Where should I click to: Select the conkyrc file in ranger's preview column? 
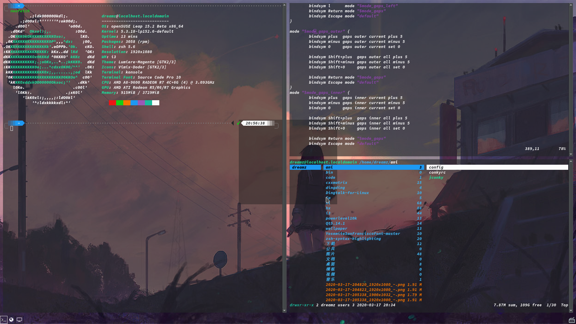coord(437,172)
